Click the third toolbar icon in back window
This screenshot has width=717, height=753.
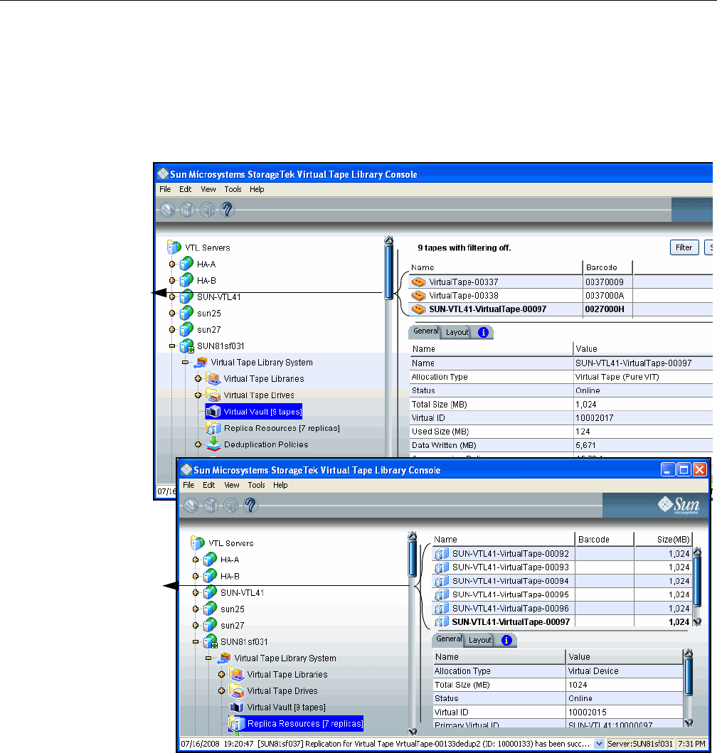point(207,209)
